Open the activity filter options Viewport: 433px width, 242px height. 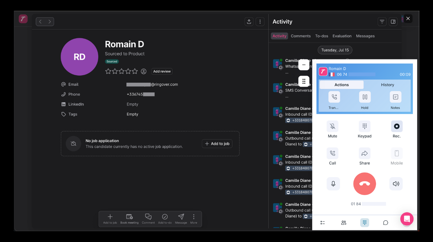coord(382,21)
